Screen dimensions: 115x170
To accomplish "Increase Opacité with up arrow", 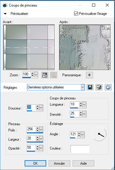I will click(37, 147).
